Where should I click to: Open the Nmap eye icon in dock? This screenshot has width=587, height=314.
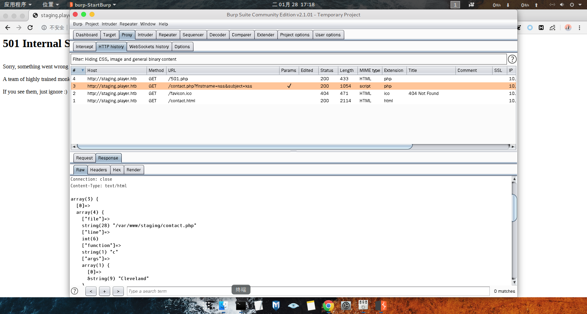[x=293, y=306]
